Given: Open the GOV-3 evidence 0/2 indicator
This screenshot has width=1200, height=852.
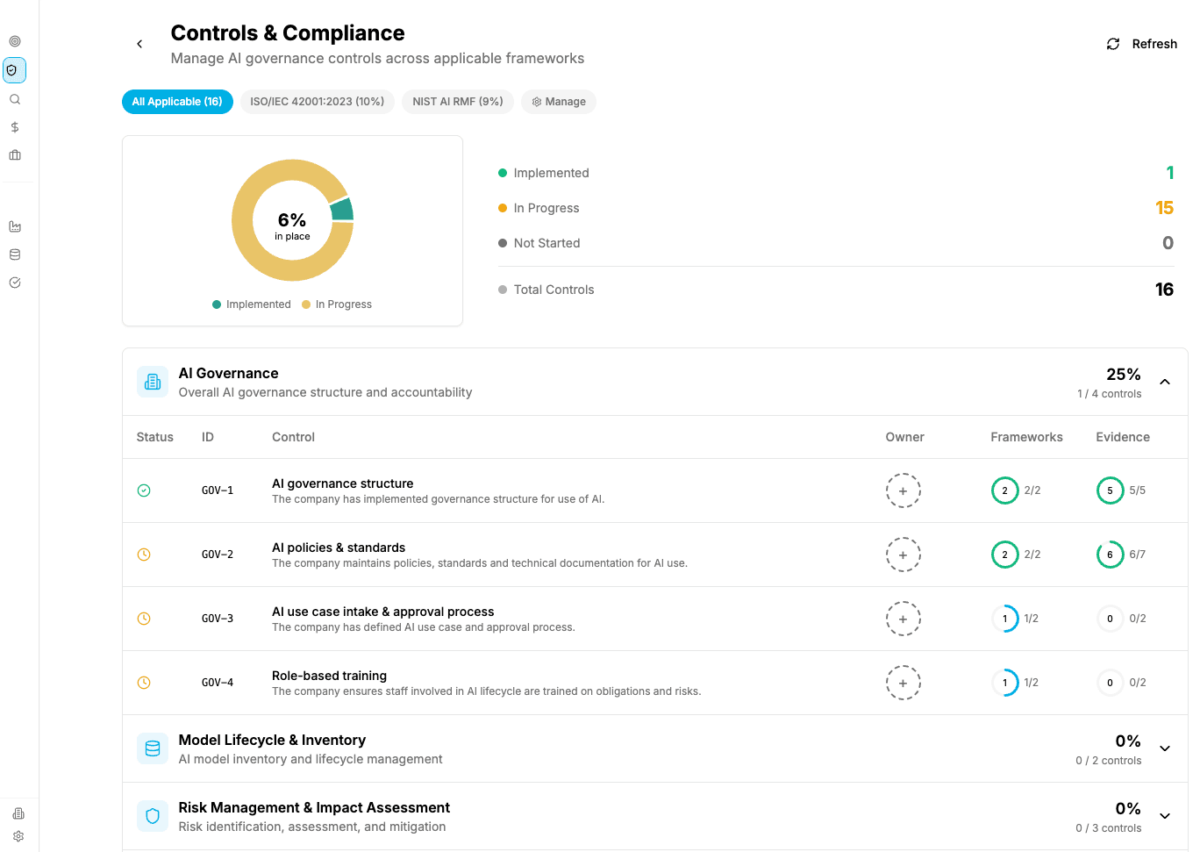Looking at the screenshot, I should [x=1121, y=619].
